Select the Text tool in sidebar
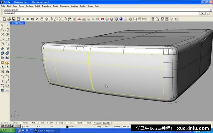The width and height of the screenshot is (213, 133). tap(2, 81)
